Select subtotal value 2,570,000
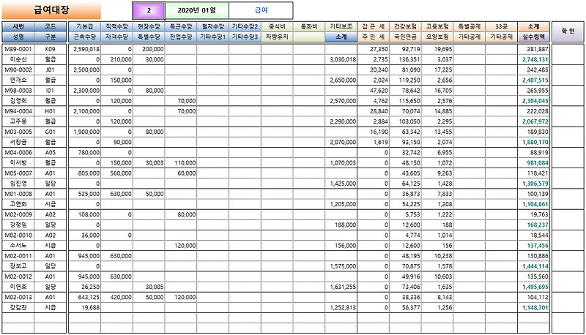 click(341, 101)
